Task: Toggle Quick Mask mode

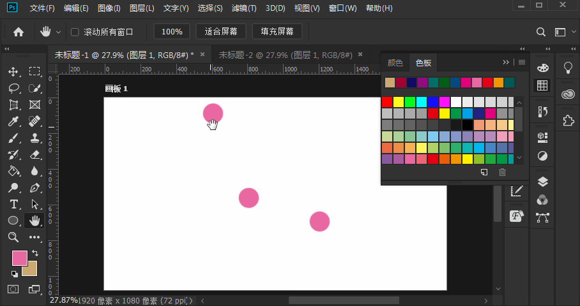Action: [13, 289]
